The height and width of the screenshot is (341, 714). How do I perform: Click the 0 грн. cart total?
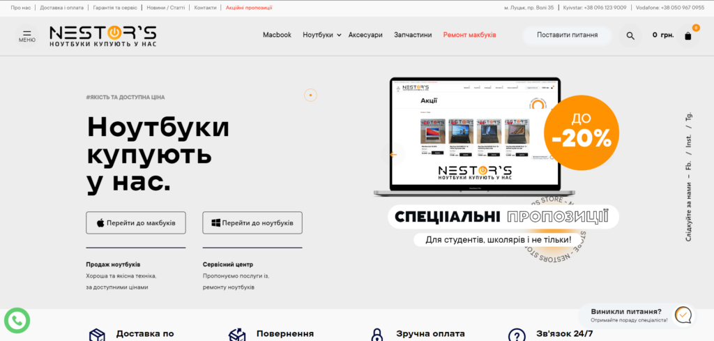click(663, 35)
